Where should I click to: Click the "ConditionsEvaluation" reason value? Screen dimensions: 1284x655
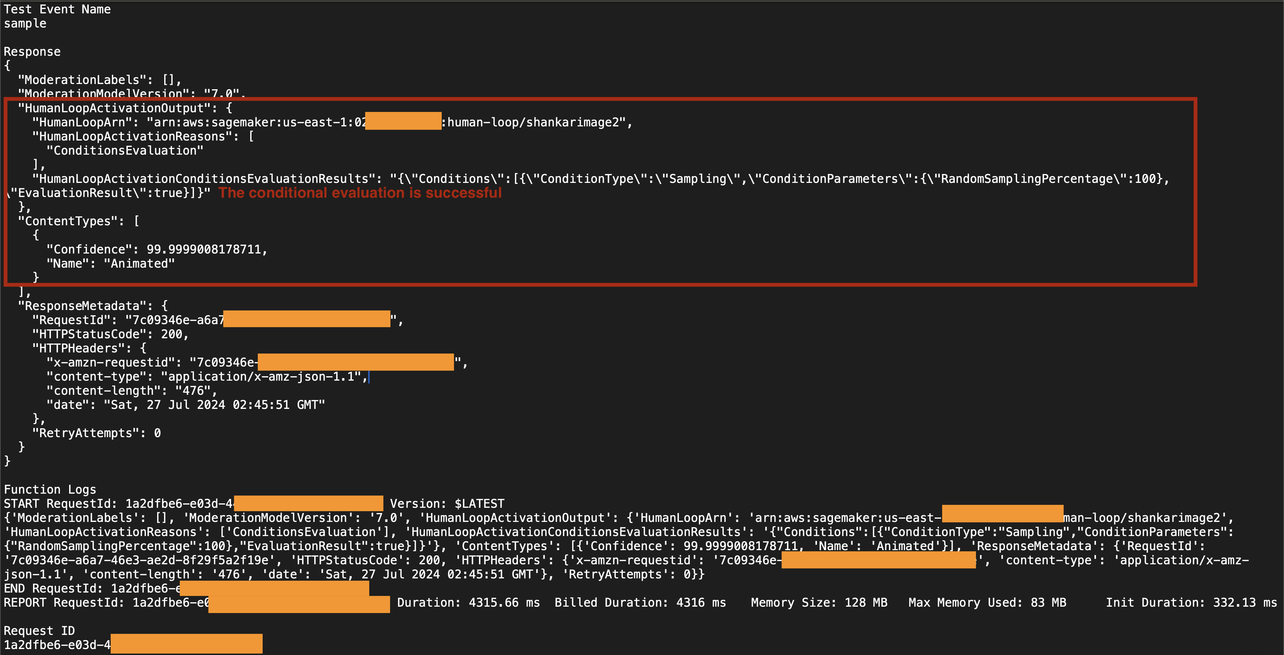click(124, 151)
